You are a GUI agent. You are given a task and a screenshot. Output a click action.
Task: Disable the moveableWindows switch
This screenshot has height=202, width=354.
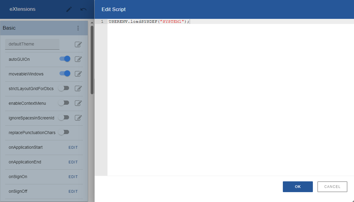click(65, 74)
